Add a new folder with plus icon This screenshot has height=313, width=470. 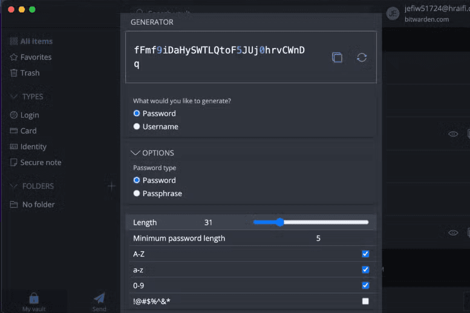[111, 186]
